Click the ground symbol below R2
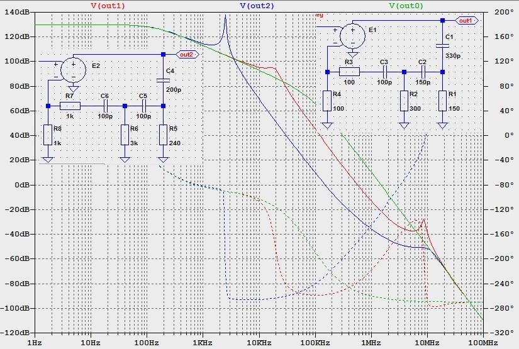The image size is (519, 349). 404,126
